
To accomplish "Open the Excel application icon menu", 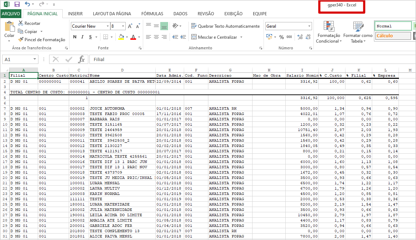I will point(7,4).
